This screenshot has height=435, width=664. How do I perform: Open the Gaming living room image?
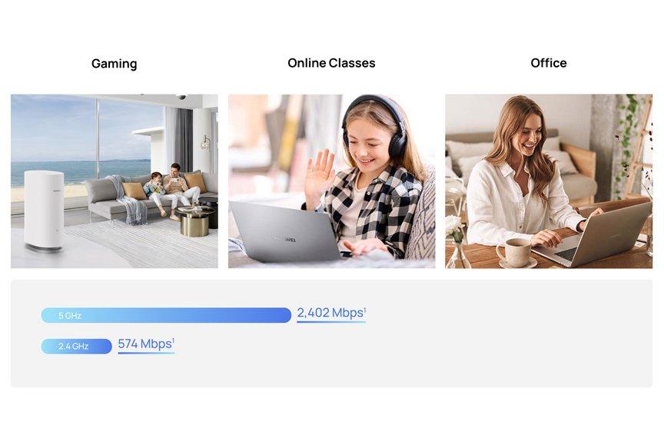115,181
